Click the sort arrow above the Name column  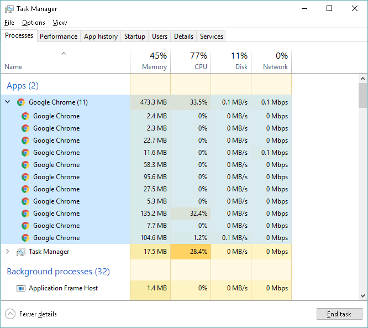pos(64,54)
